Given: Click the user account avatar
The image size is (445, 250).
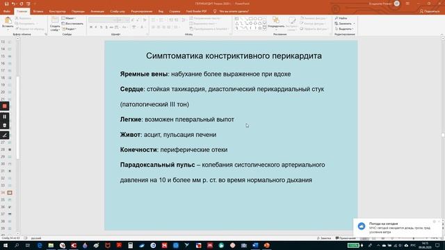Looking at the screenshot, I should click(397, 3).
